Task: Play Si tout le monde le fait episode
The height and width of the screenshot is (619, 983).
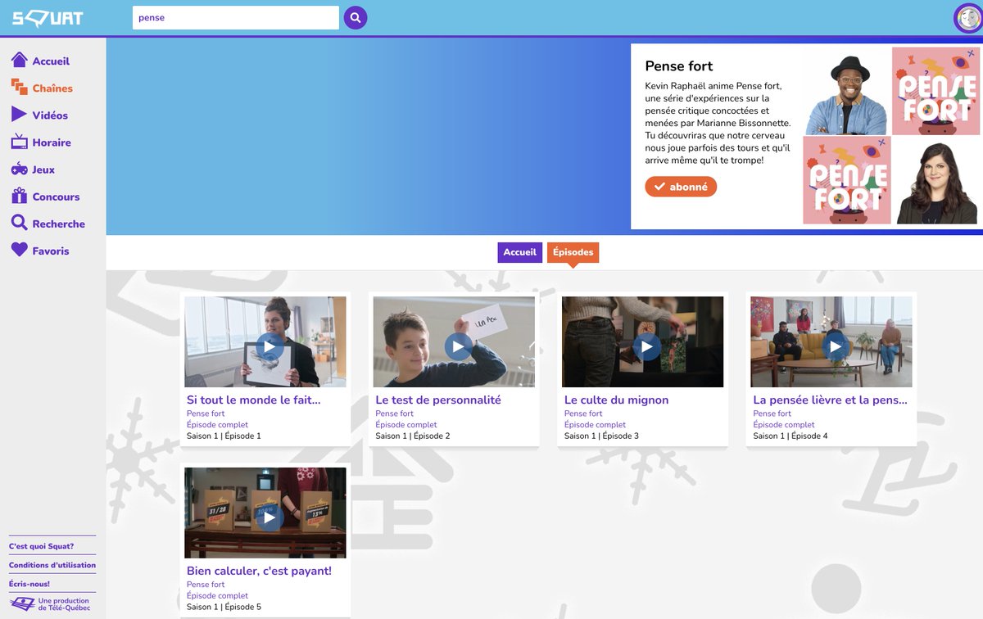Action: pyautogui.click(x=270, y=346)
